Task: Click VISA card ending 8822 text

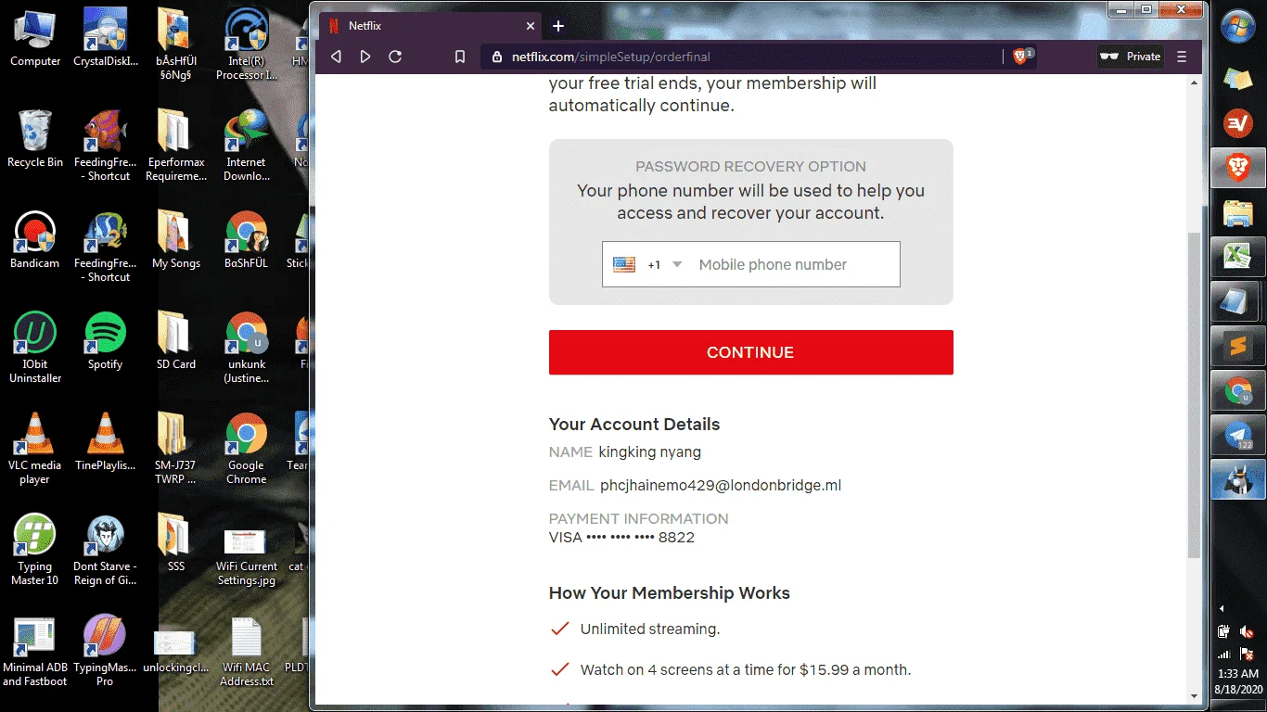Action: (x=621, y=538)
